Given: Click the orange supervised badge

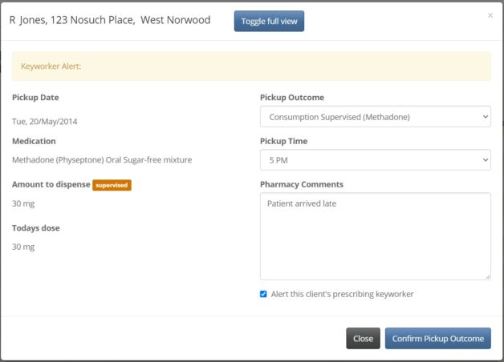Looking at the screenshot, I should click(112, 185).
